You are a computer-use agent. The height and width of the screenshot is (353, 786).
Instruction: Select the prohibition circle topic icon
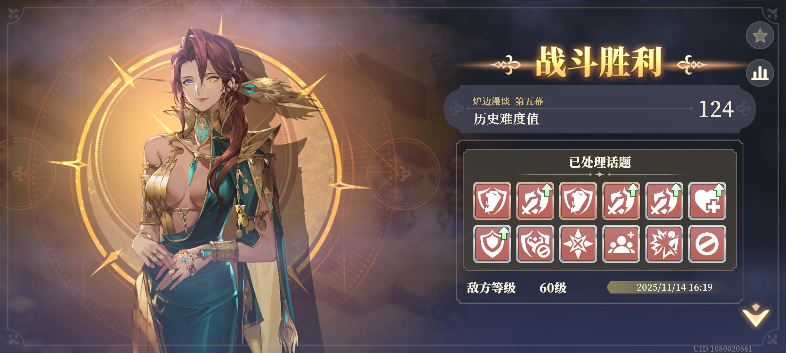707,244
